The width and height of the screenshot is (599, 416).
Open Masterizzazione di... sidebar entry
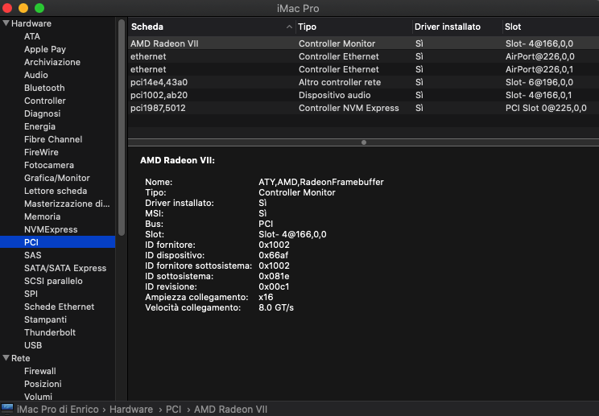coord(67,204)
